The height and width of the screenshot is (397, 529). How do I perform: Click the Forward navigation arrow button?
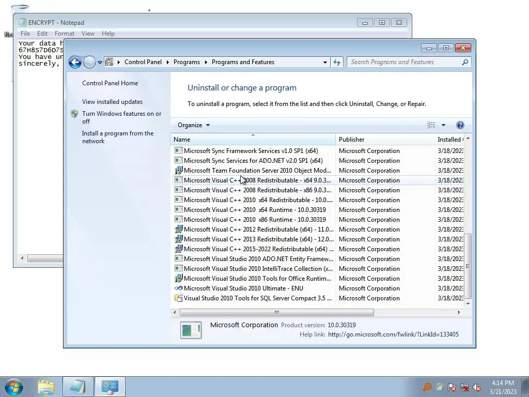point(89,62)
